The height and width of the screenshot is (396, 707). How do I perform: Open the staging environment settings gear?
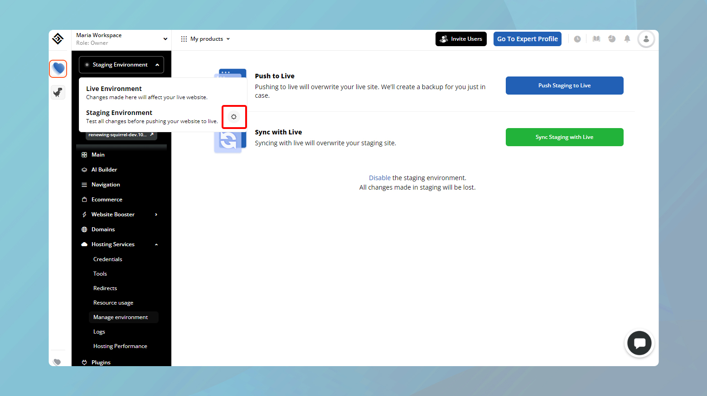[x=234, y=117]
